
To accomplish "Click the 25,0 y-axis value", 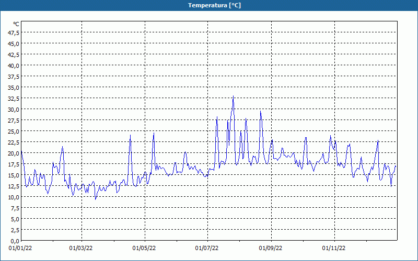I will coord(14,132).
